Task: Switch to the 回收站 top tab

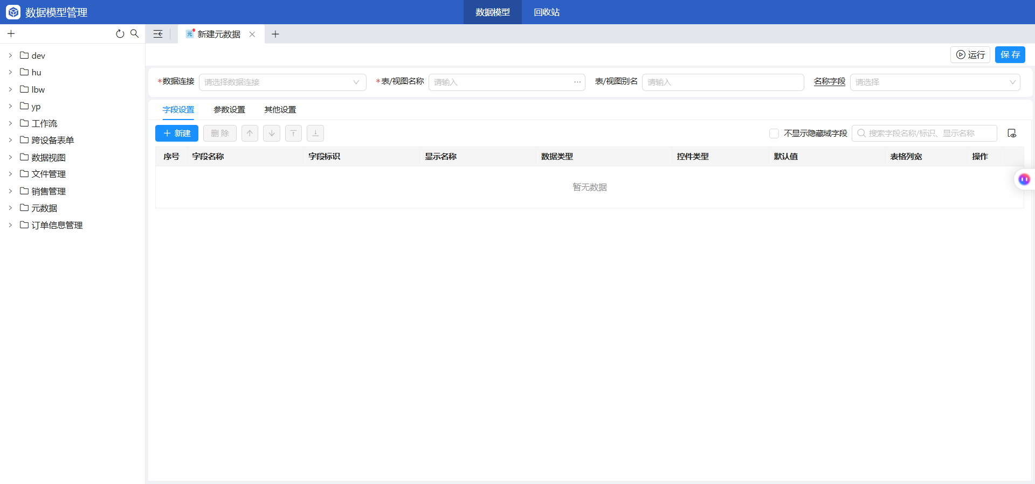Action: point(547,12)
